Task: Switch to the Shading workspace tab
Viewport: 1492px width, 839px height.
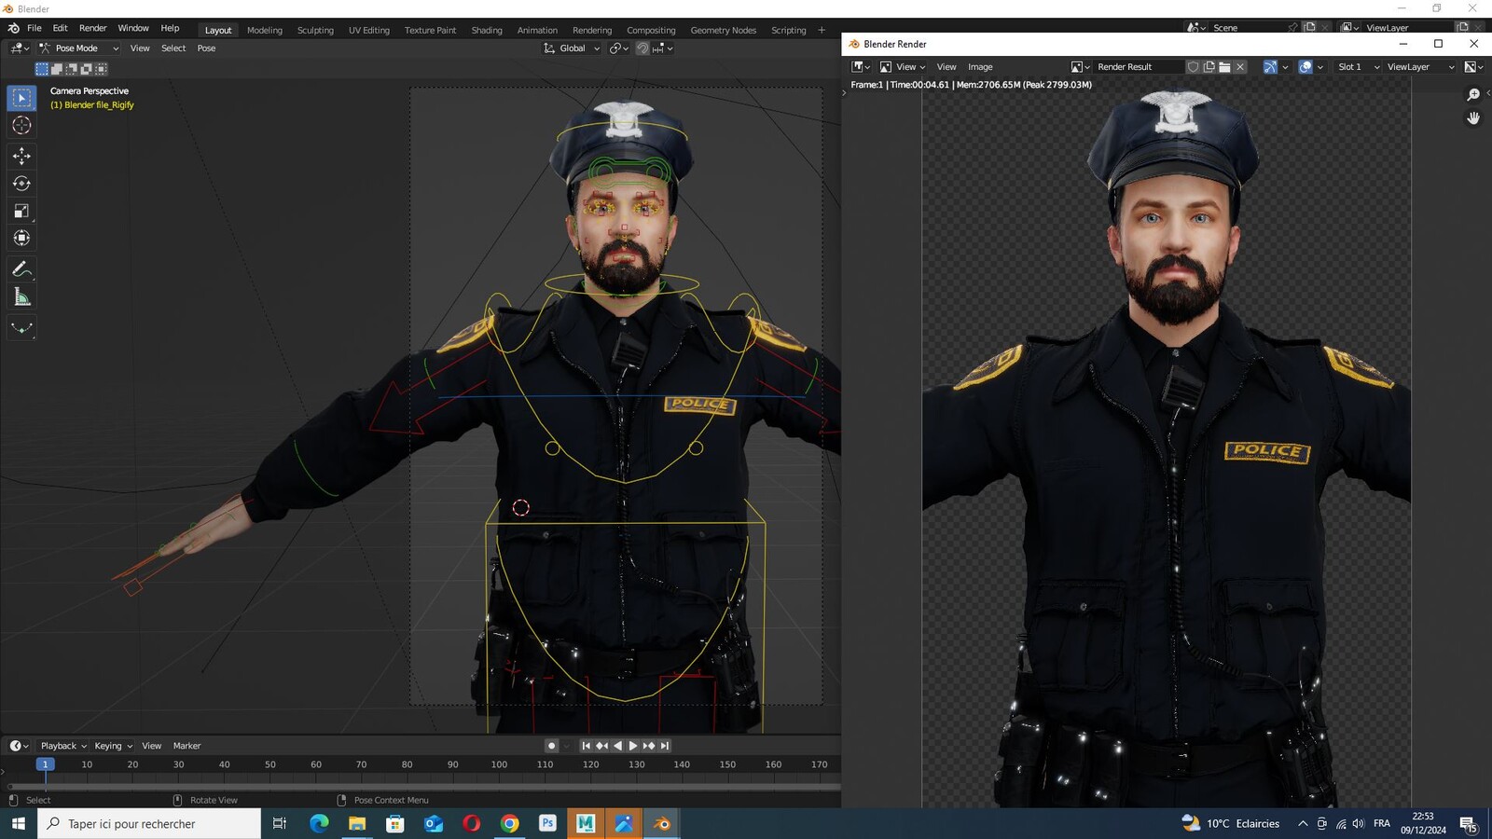Action: pyautogui.click(x=487, y=30)
